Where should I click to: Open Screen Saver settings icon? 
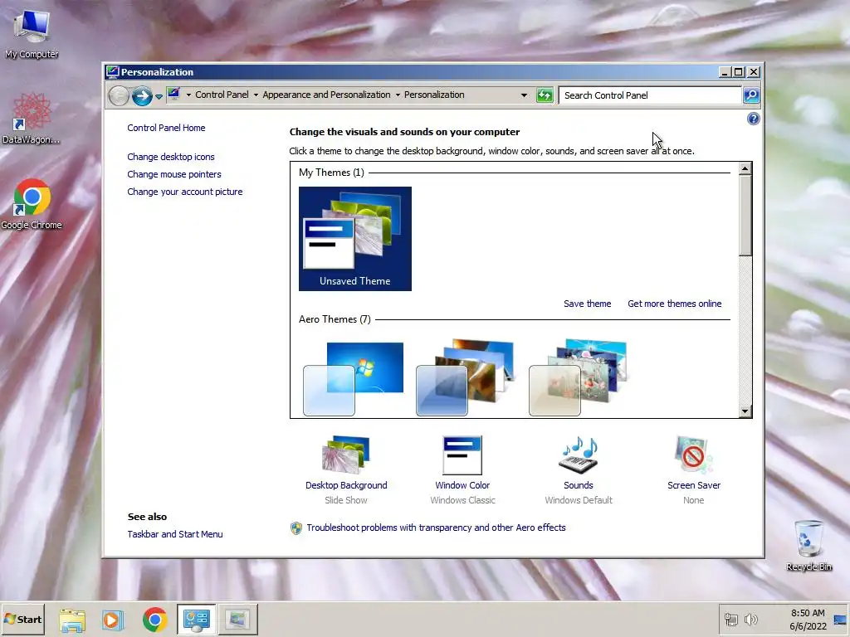693,455
